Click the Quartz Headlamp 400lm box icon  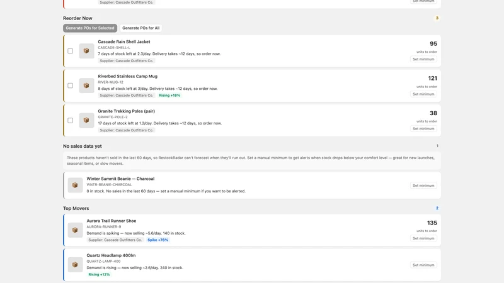pyautogui.click(x=75, y=265)
